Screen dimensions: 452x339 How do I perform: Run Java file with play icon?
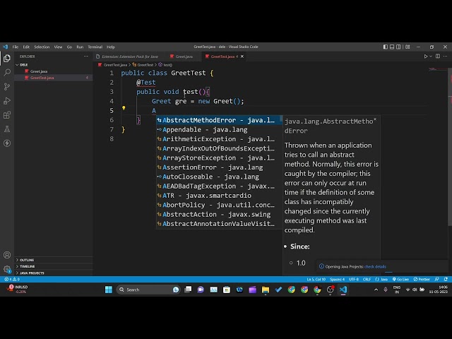click(x=425, y=56)
